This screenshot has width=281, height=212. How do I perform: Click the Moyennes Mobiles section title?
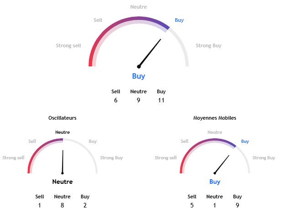[x=215, y=118]
